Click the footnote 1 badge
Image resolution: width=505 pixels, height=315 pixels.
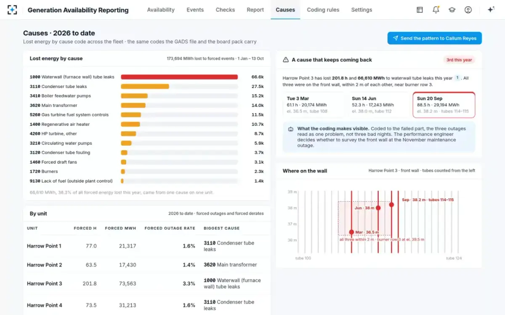tap(458, 78)
